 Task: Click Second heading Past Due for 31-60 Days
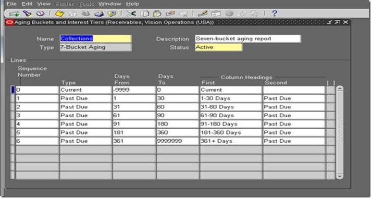(x=294, y=107)
